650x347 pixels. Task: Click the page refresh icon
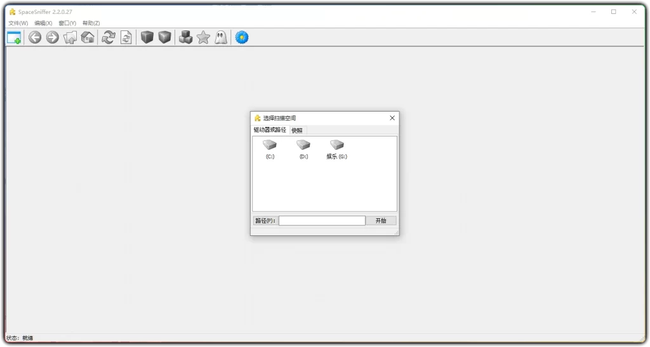click(x=126, y=37)
